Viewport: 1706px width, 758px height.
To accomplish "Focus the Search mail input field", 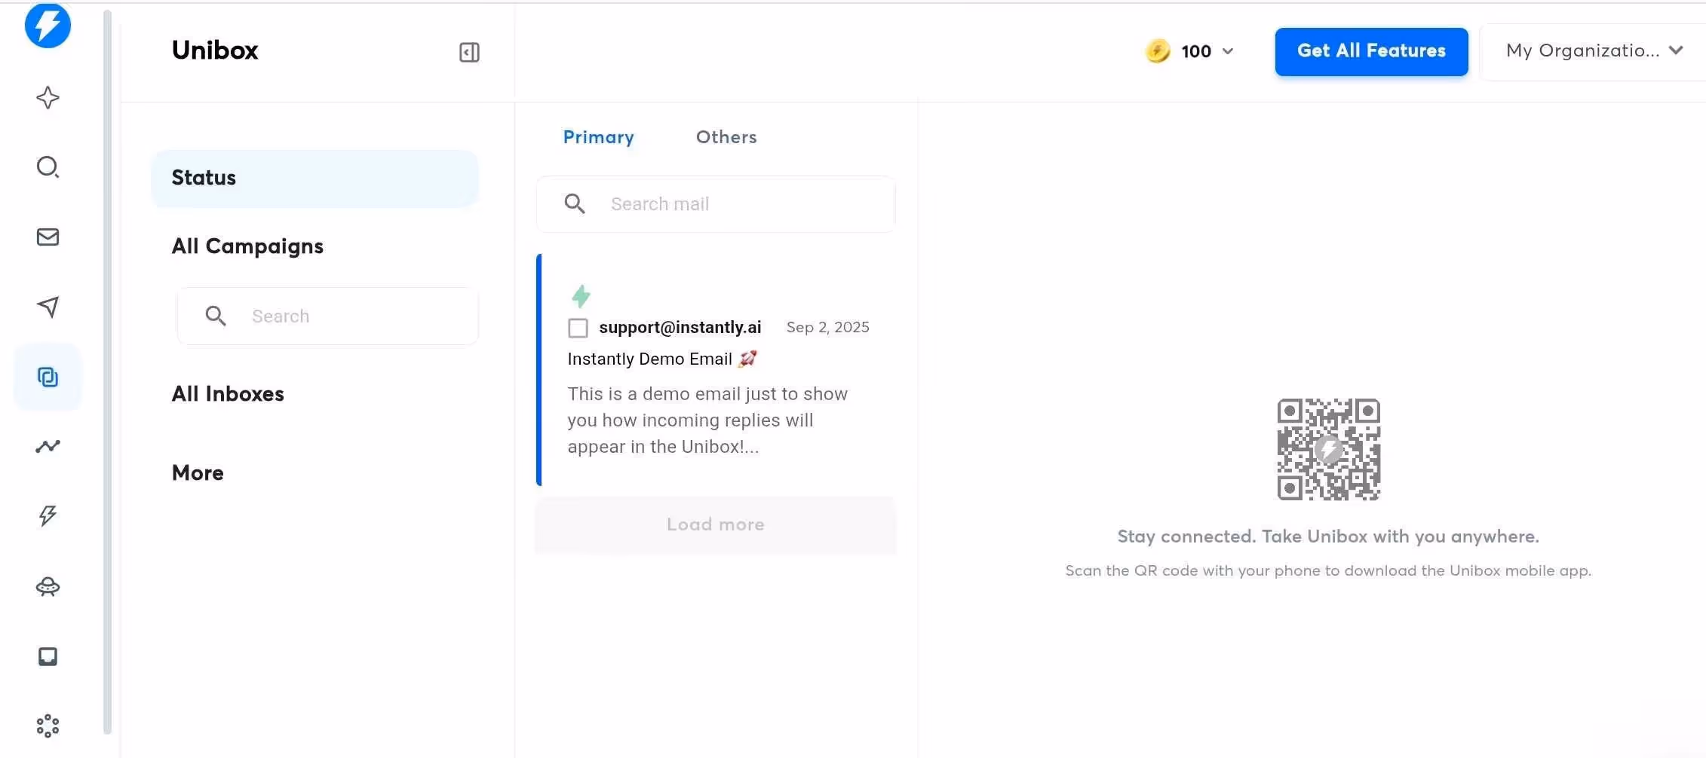I will tap(716, 204).
